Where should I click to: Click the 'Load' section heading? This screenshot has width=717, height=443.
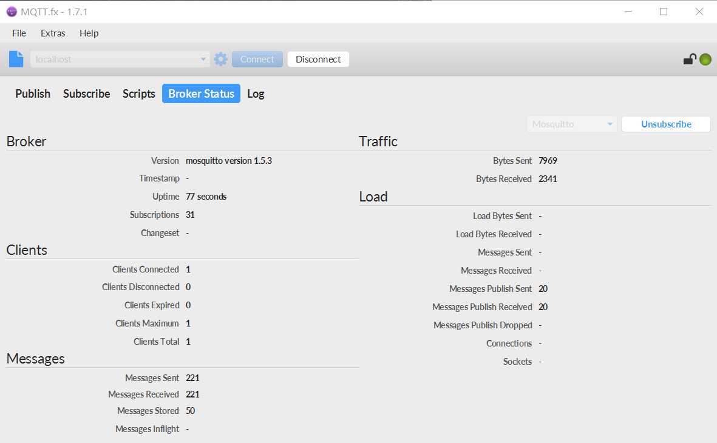373,197
